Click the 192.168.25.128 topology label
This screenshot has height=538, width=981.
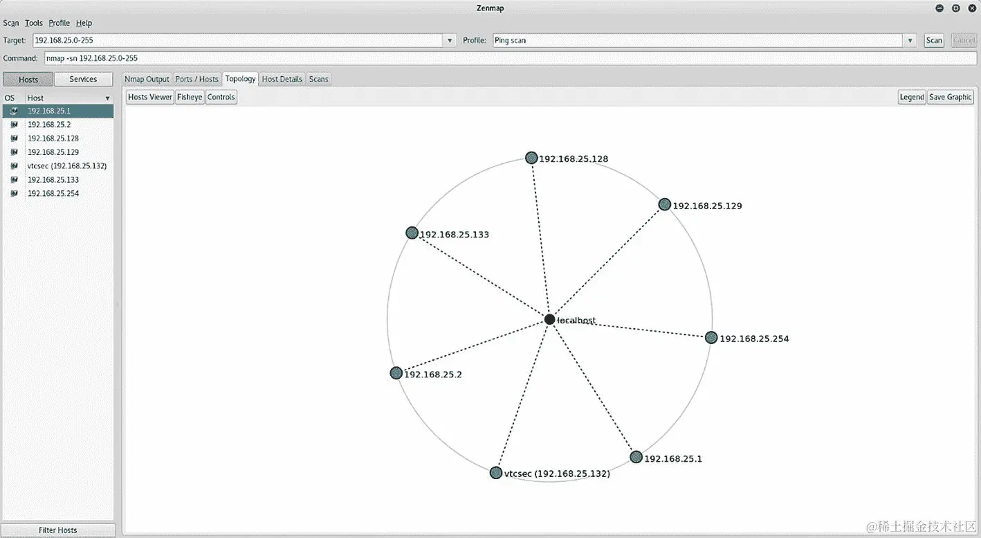(x=574, y=159)
